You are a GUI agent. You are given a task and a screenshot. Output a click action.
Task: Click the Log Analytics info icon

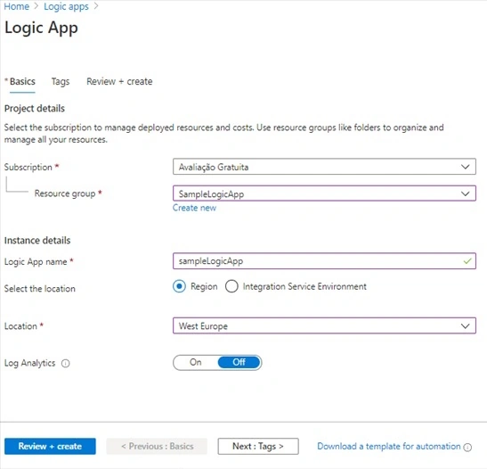tap(66, 363)
